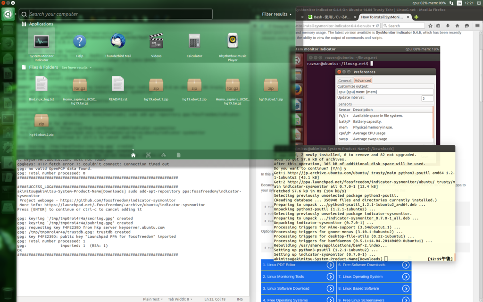Open the Ja input method indicator
This screenshot has height=302, width=483.
[x=459, y=3]
